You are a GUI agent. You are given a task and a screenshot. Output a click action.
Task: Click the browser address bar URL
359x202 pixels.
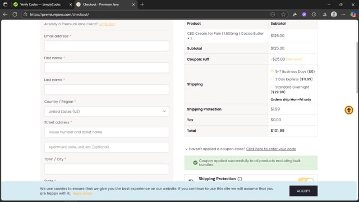click(59, 15)
